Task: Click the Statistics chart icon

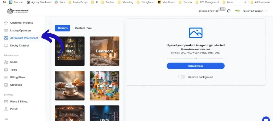Action: click(6, 85)
